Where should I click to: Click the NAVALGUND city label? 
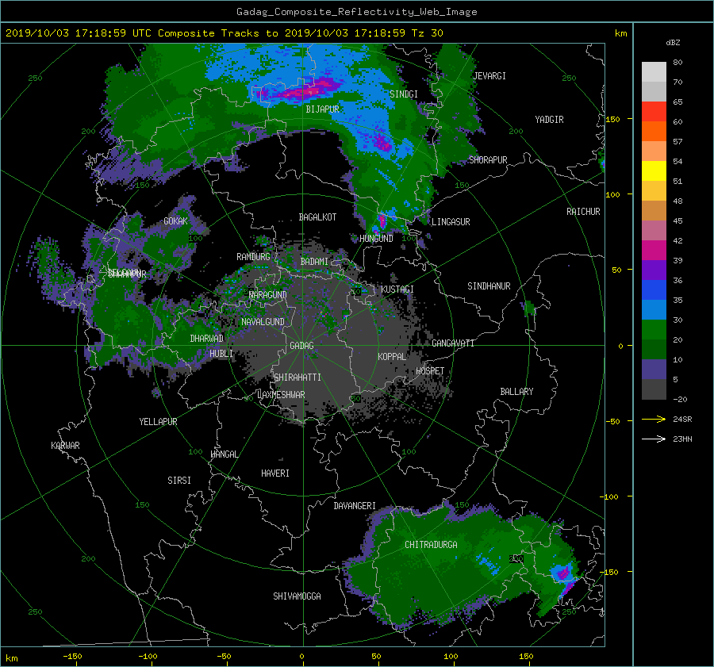[x=263, y=321]
